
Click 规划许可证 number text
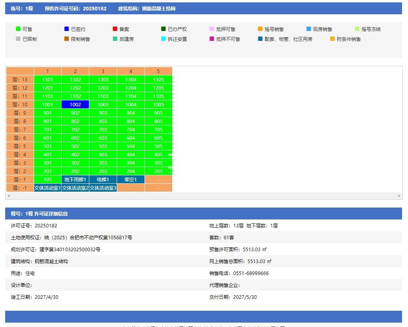coord(56,250)
